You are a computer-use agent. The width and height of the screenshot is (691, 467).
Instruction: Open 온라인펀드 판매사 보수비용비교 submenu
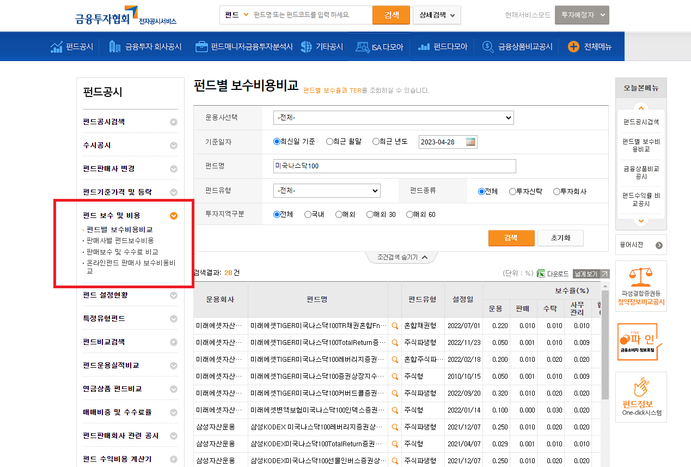[131, 267]
